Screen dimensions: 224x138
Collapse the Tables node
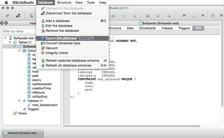pos(10,42)
